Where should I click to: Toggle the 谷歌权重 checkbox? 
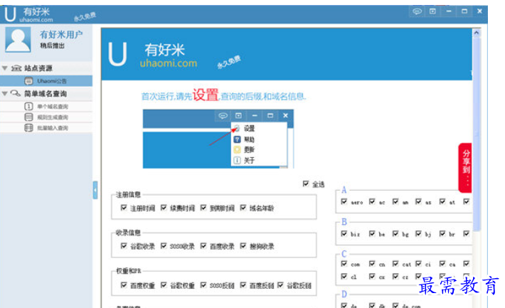(164, 285)
